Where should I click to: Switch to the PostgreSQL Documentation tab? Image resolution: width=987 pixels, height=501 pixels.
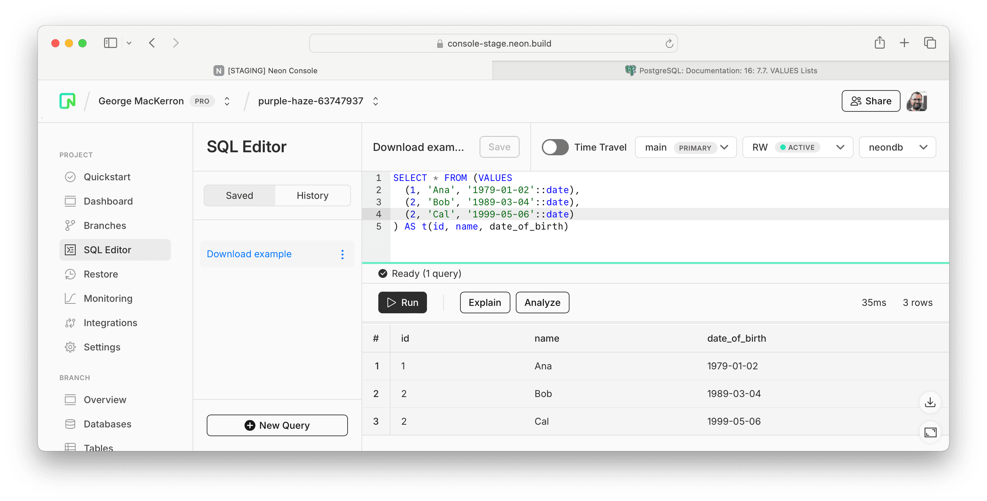pos(720,71)
